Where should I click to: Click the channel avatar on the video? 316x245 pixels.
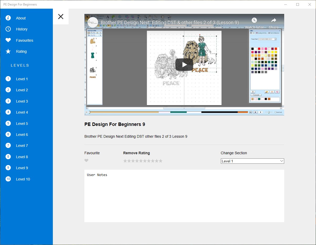(x=93, y=23)
